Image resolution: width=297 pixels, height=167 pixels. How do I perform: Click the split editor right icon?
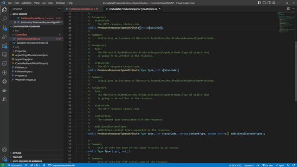(289, 9)
